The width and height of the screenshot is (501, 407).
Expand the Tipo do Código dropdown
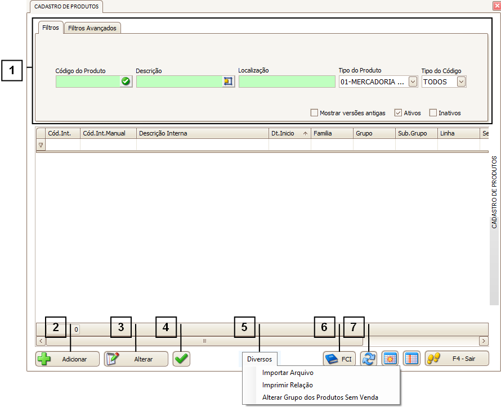462,82
